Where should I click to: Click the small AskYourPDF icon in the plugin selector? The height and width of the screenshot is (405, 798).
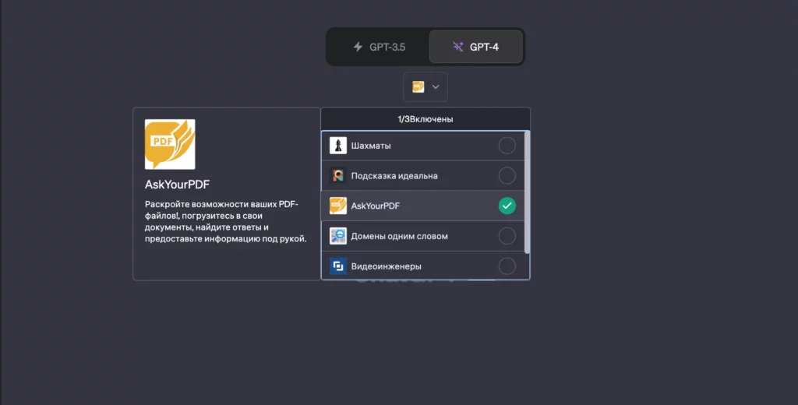[418, 87]
